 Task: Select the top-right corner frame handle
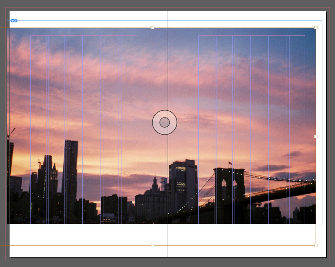[x=316, y=28]
